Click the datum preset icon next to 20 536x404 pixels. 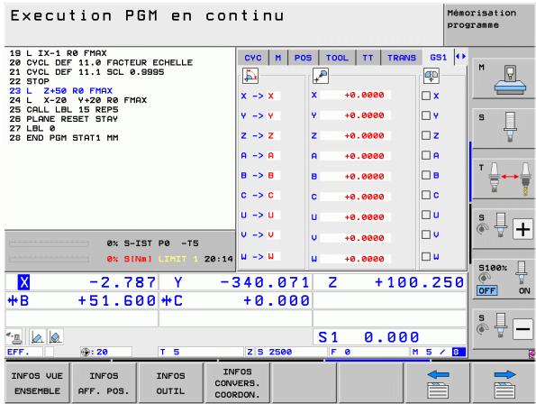click(x=85, y=352)
